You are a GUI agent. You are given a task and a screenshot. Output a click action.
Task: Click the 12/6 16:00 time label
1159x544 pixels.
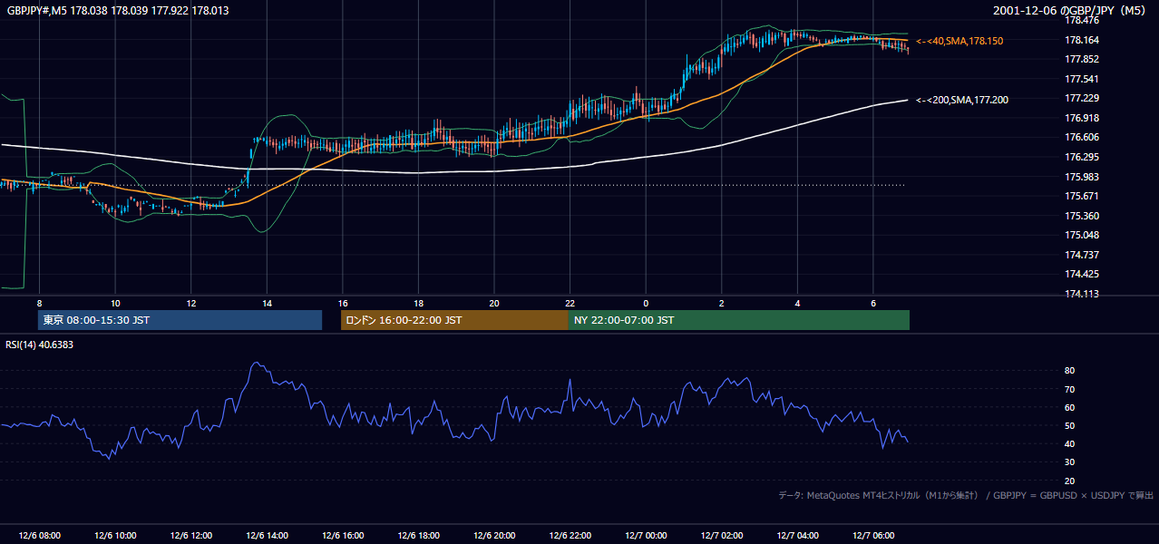coord(343,536)
